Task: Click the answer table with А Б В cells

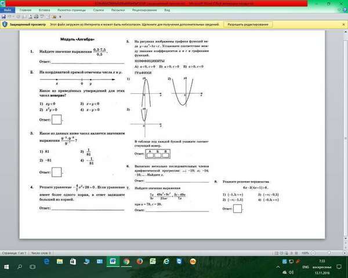Action: 158,153
